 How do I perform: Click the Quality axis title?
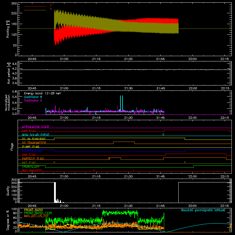tap(8, 191)
